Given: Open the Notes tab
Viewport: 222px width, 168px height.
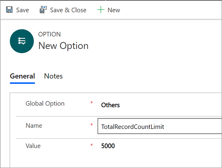Looking at the screenshot, I should coord(53,76).
